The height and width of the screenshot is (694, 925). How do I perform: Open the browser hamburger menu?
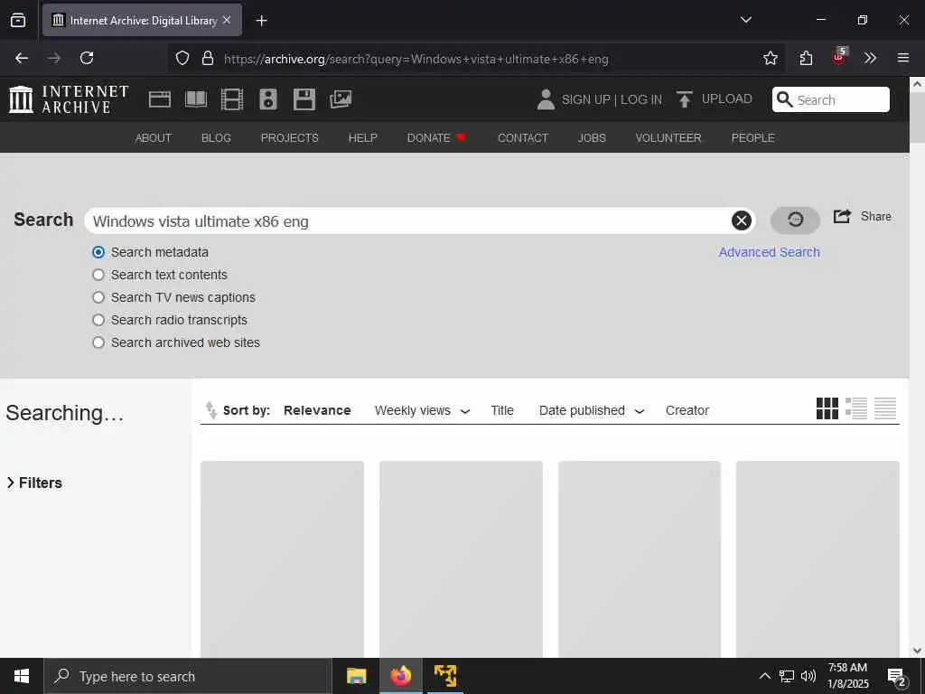(x=903, y=58)
